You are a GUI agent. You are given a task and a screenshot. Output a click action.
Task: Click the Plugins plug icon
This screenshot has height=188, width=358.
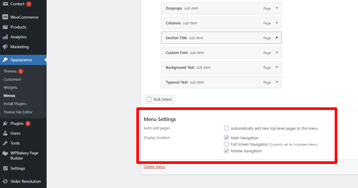[x=5, y=123]
